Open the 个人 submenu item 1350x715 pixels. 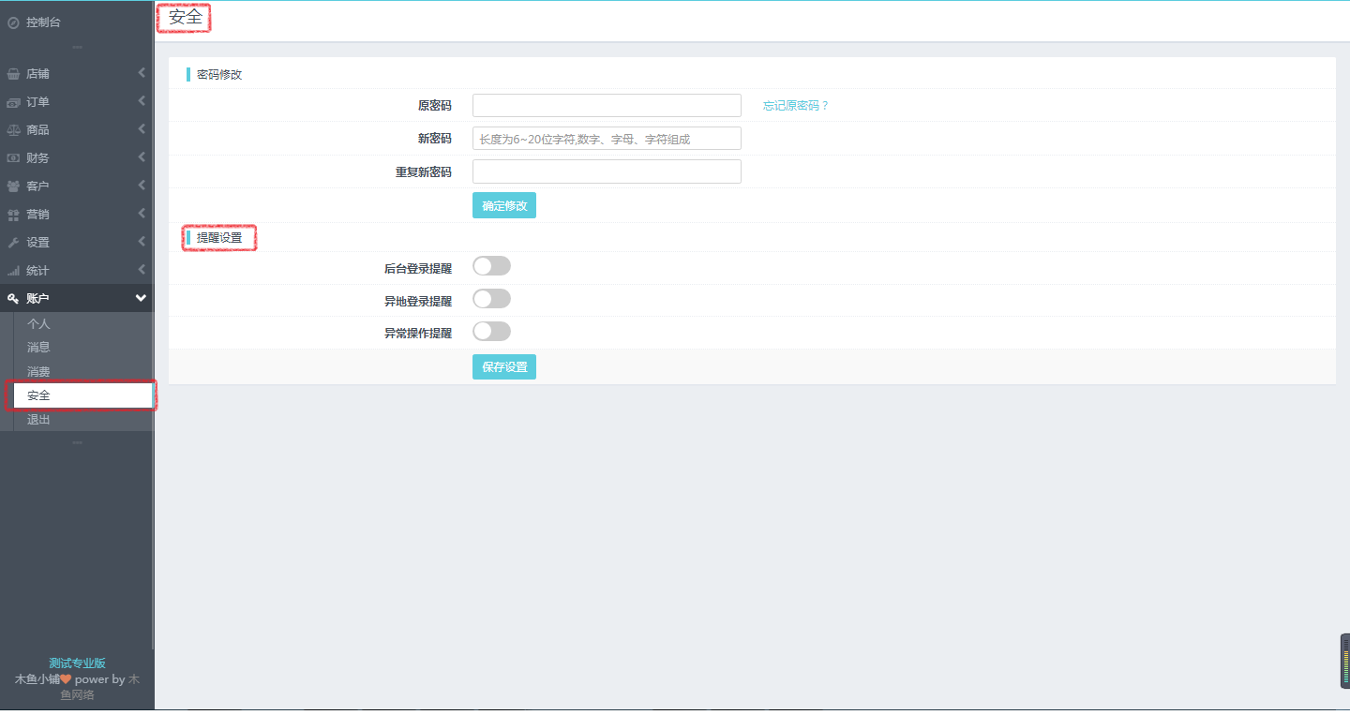pos(38,323)
